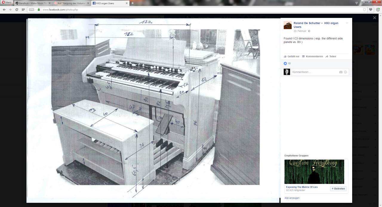Reload the page with refresh icon
This screenshot has width=382, height=207.
17,10
